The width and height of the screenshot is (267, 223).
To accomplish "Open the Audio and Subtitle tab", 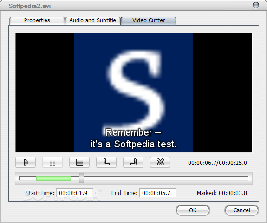I will tap(92, 20).
